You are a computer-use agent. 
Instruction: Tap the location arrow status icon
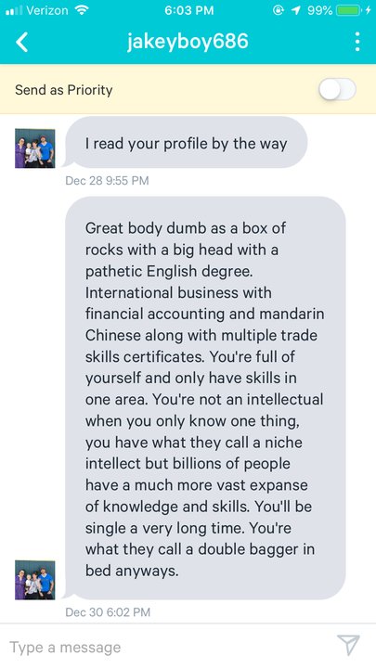coord(295,10)
